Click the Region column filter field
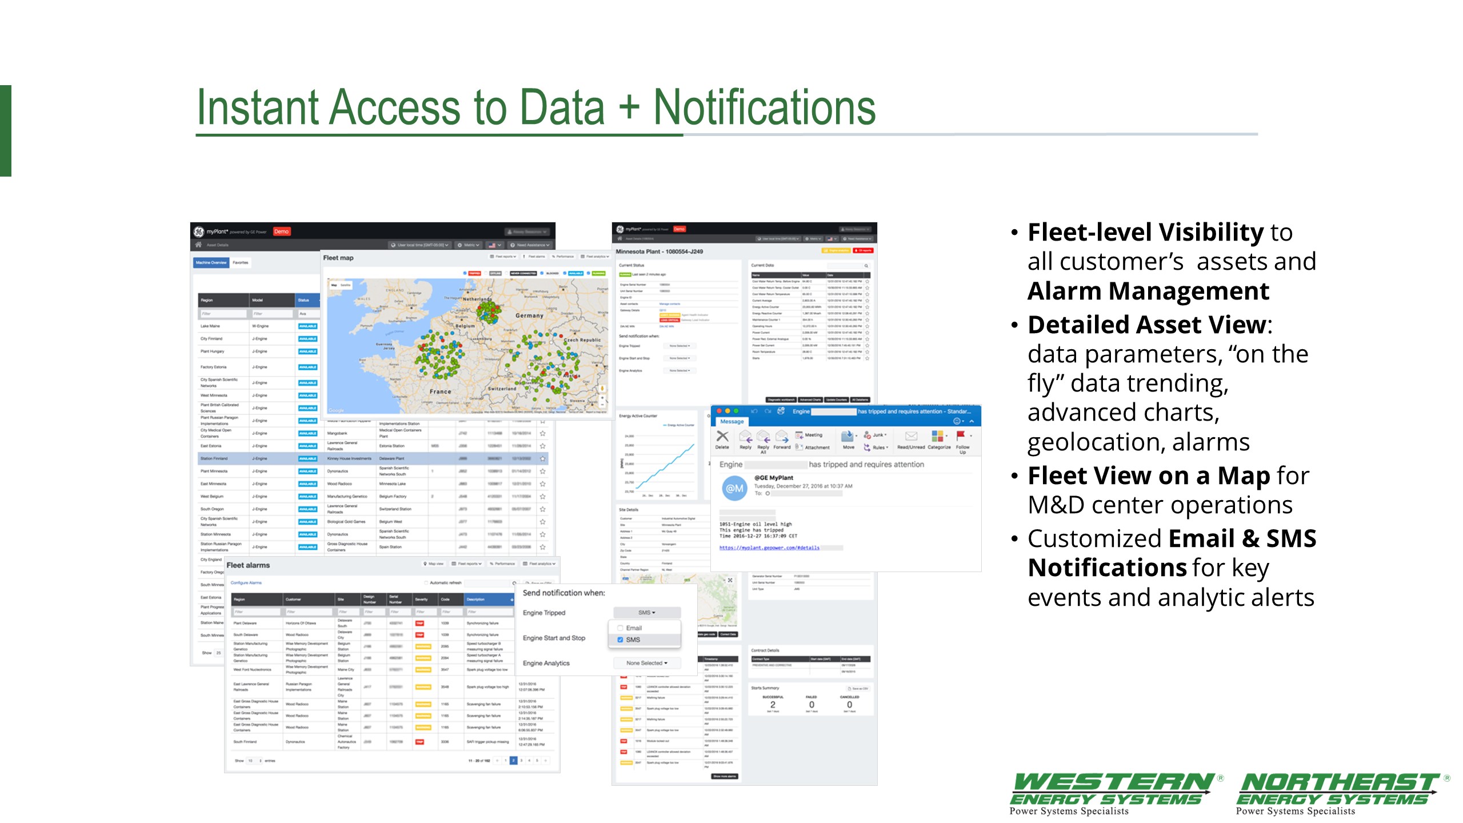 223,314
